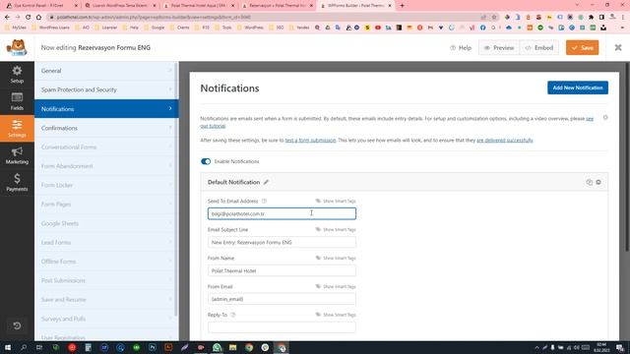Open the revisions history icon

[x=17, y=325]
